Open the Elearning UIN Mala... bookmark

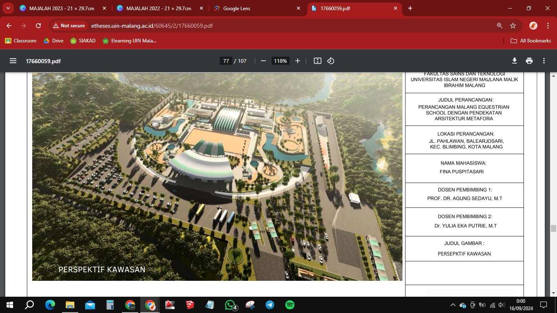pyautogui.click(x=129, y=41)
